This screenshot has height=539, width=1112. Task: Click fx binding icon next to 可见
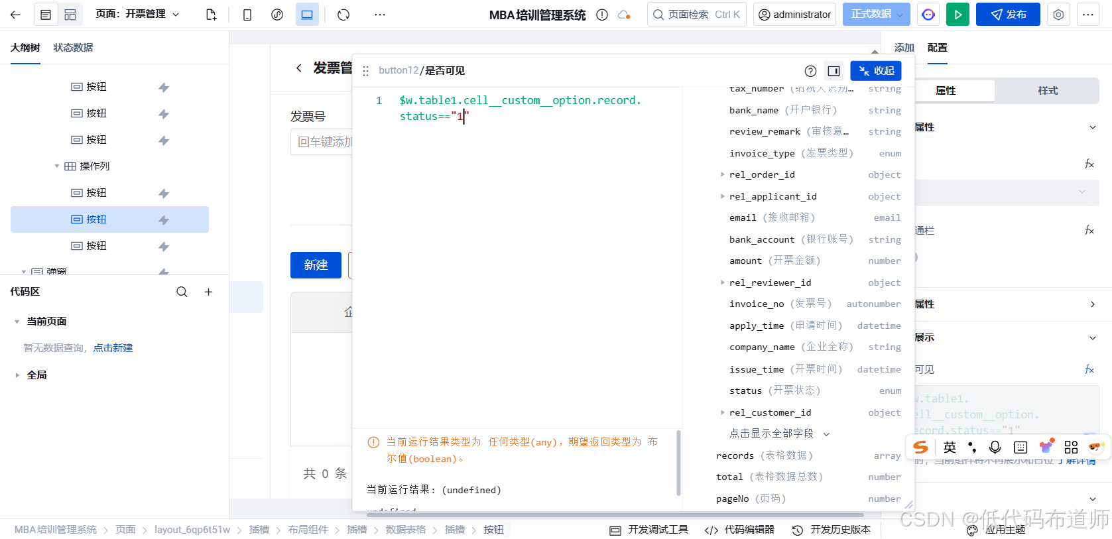[1089, 370]
